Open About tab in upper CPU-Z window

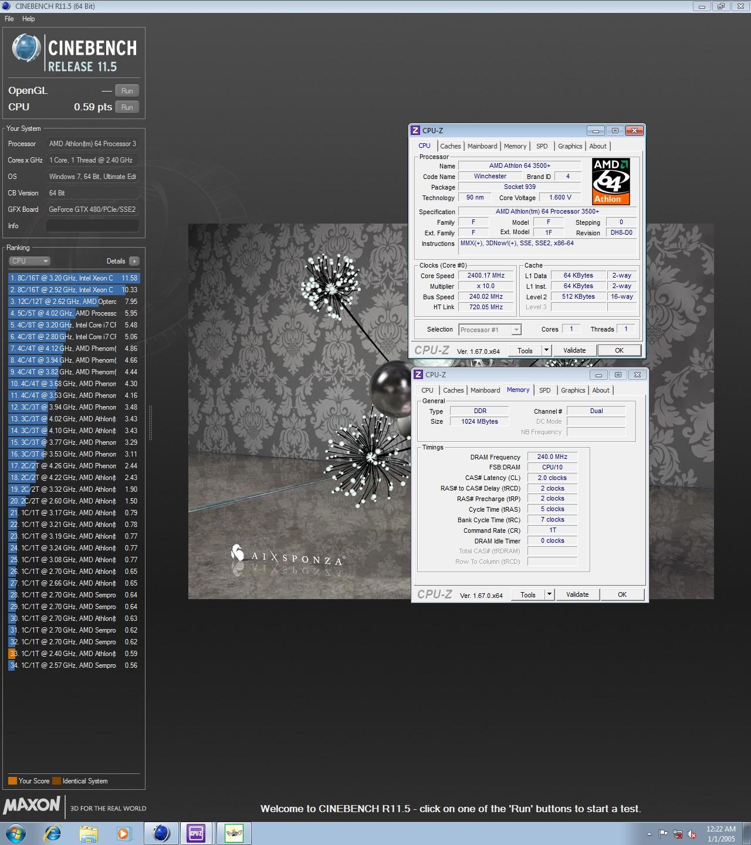pyautogui.click(x=598, y=146)
